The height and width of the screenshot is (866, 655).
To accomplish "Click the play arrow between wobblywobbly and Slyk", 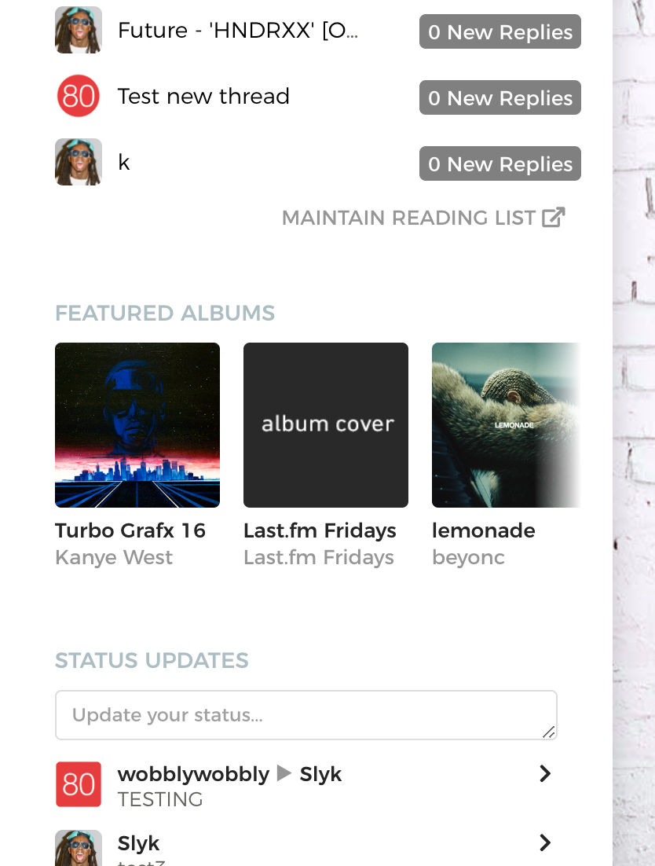I will [x=284, y=772].
